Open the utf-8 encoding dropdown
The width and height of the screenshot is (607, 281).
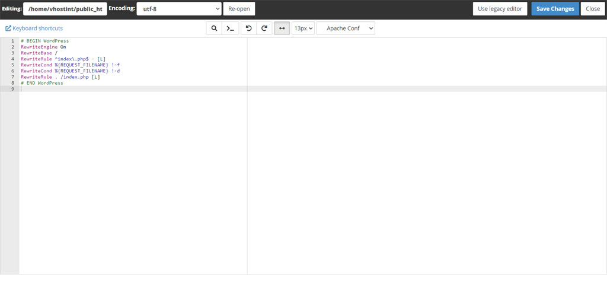point(179,8)
